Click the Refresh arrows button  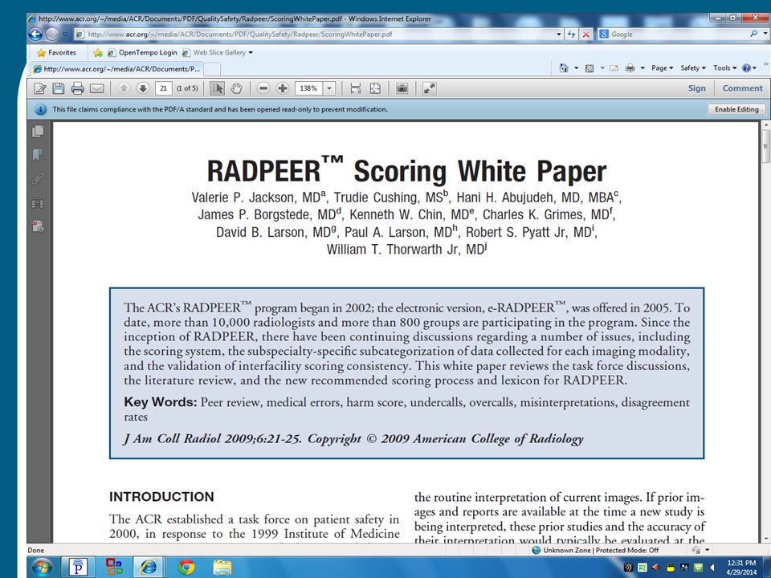pos(571,35)
